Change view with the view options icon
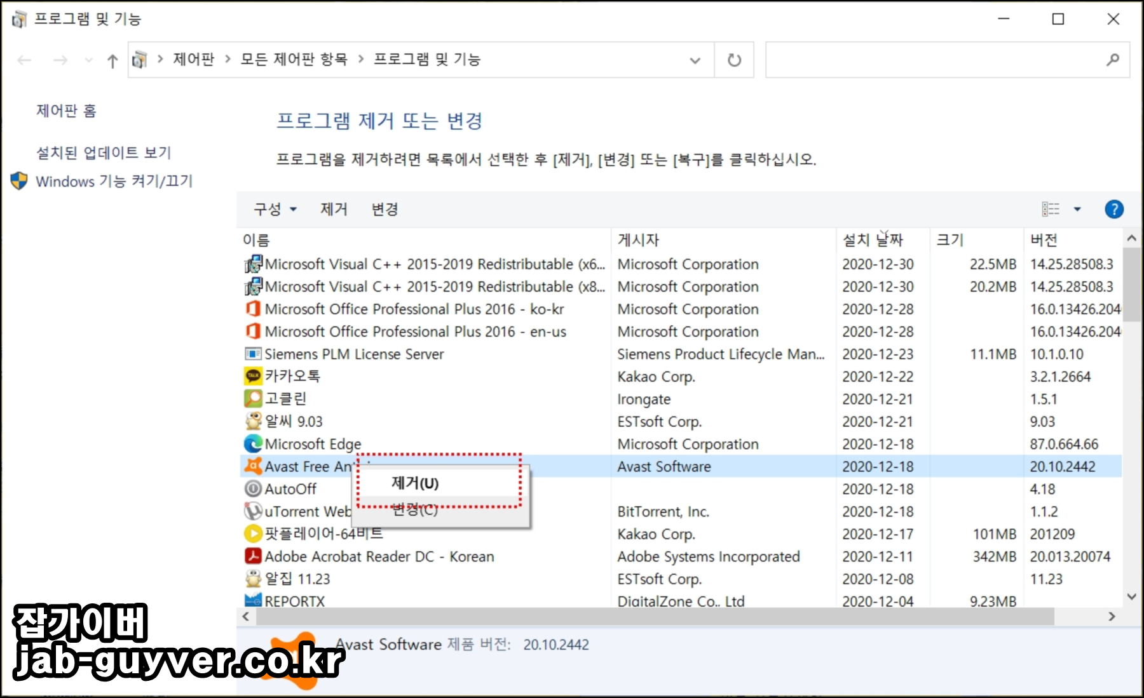The width and height of the screenshot is (1144, 698). click(x=1051, y=209)
